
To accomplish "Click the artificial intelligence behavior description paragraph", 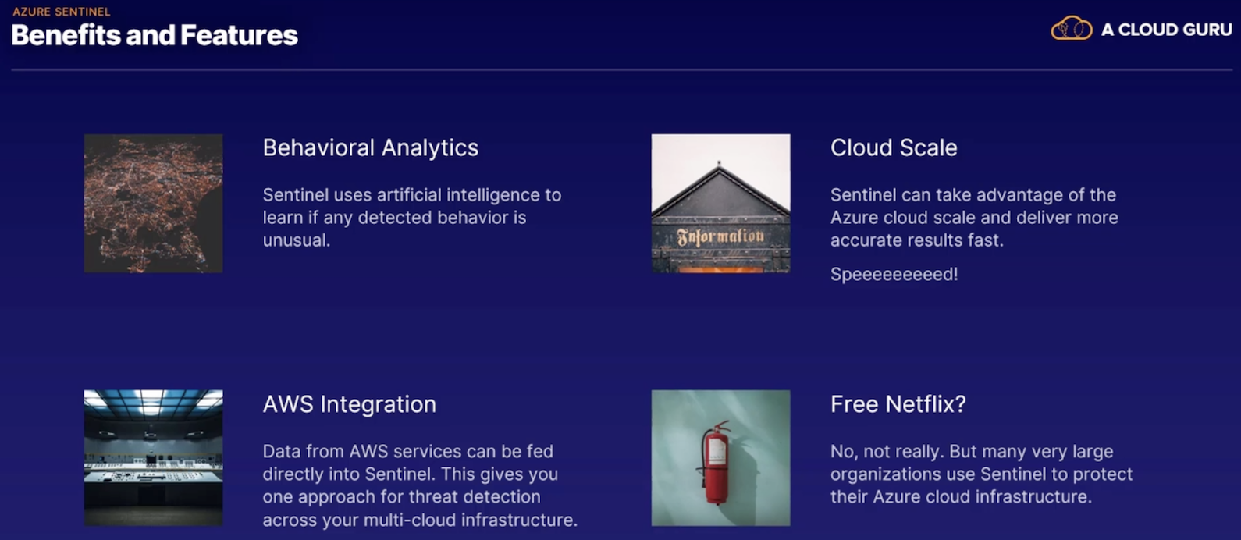I will click(x=411, y=217).
